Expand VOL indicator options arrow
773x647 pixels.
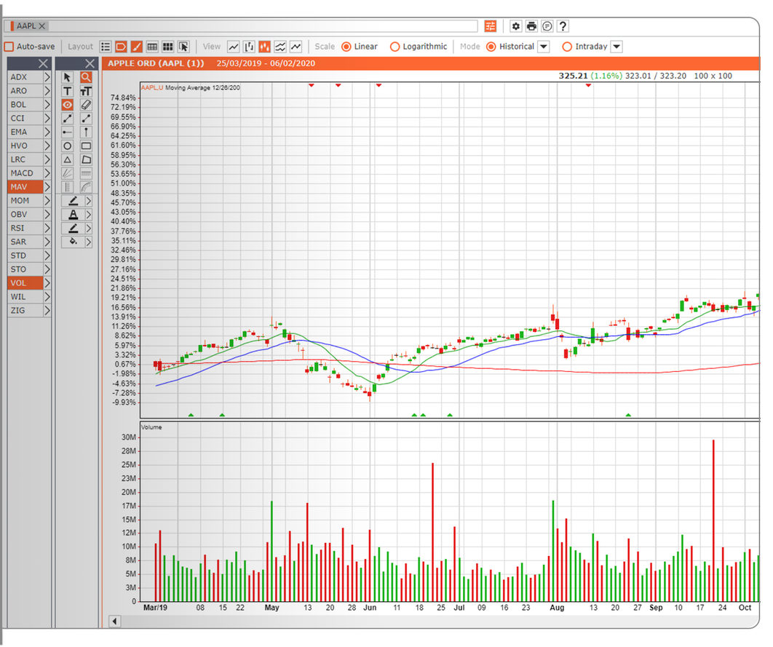(x=47, y=283)
